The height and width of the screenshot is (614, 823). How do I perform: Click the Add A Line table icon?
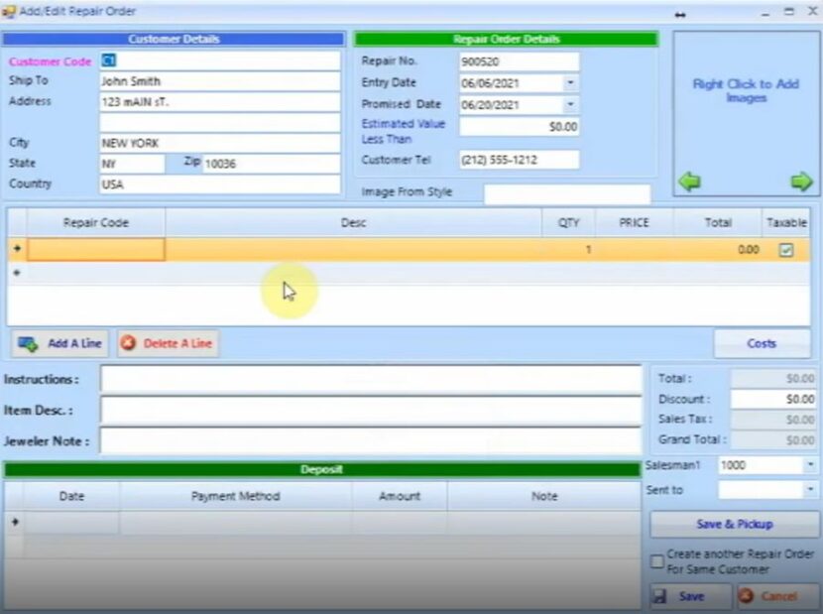[x=27, y=342]
